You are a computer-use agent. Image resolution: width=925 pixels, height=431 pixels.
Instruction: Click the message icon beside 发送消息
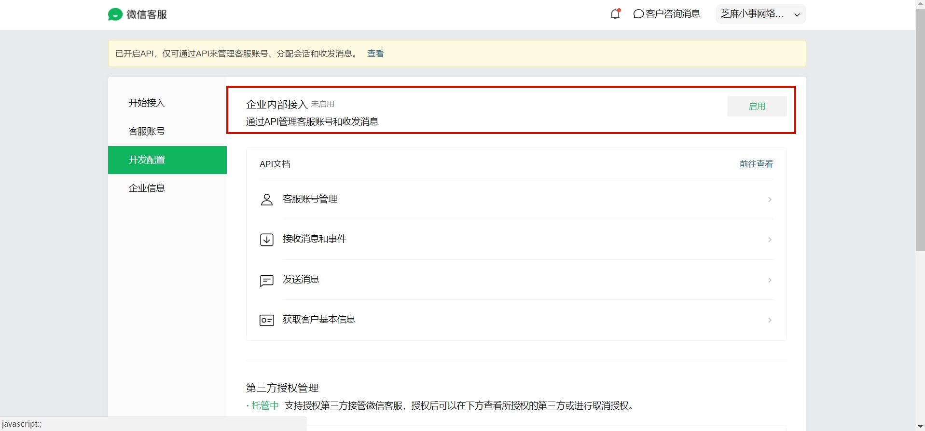tap(267, 280)
